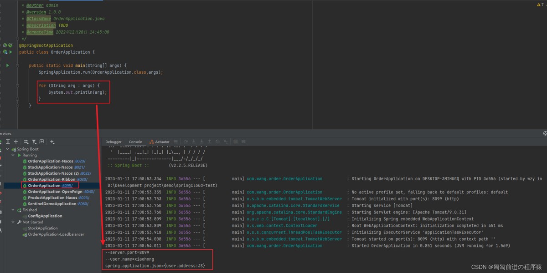This screenshot has height=273, width=547.
Task: Open the :8099/ port link of OrderApplication
Action: tap(67, 186)
